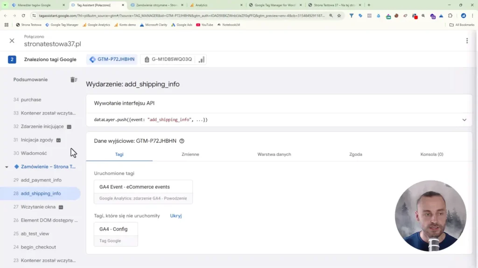The width and height of the screenshot is (478, 268).
Task: Switch to the Tagi tab
Action: tap(119, 154)
